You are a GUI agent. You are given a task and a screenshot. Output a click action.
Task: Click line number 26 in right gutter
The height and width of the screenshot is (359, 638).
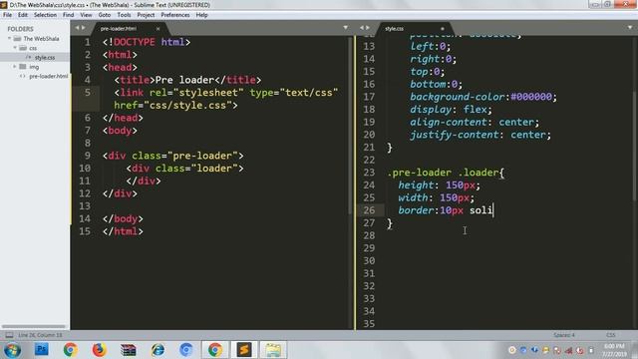coord(369,210)
